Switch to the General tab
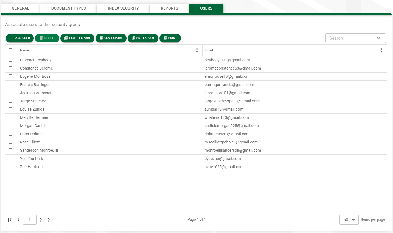The image size is (393, 233). point(21,8)
